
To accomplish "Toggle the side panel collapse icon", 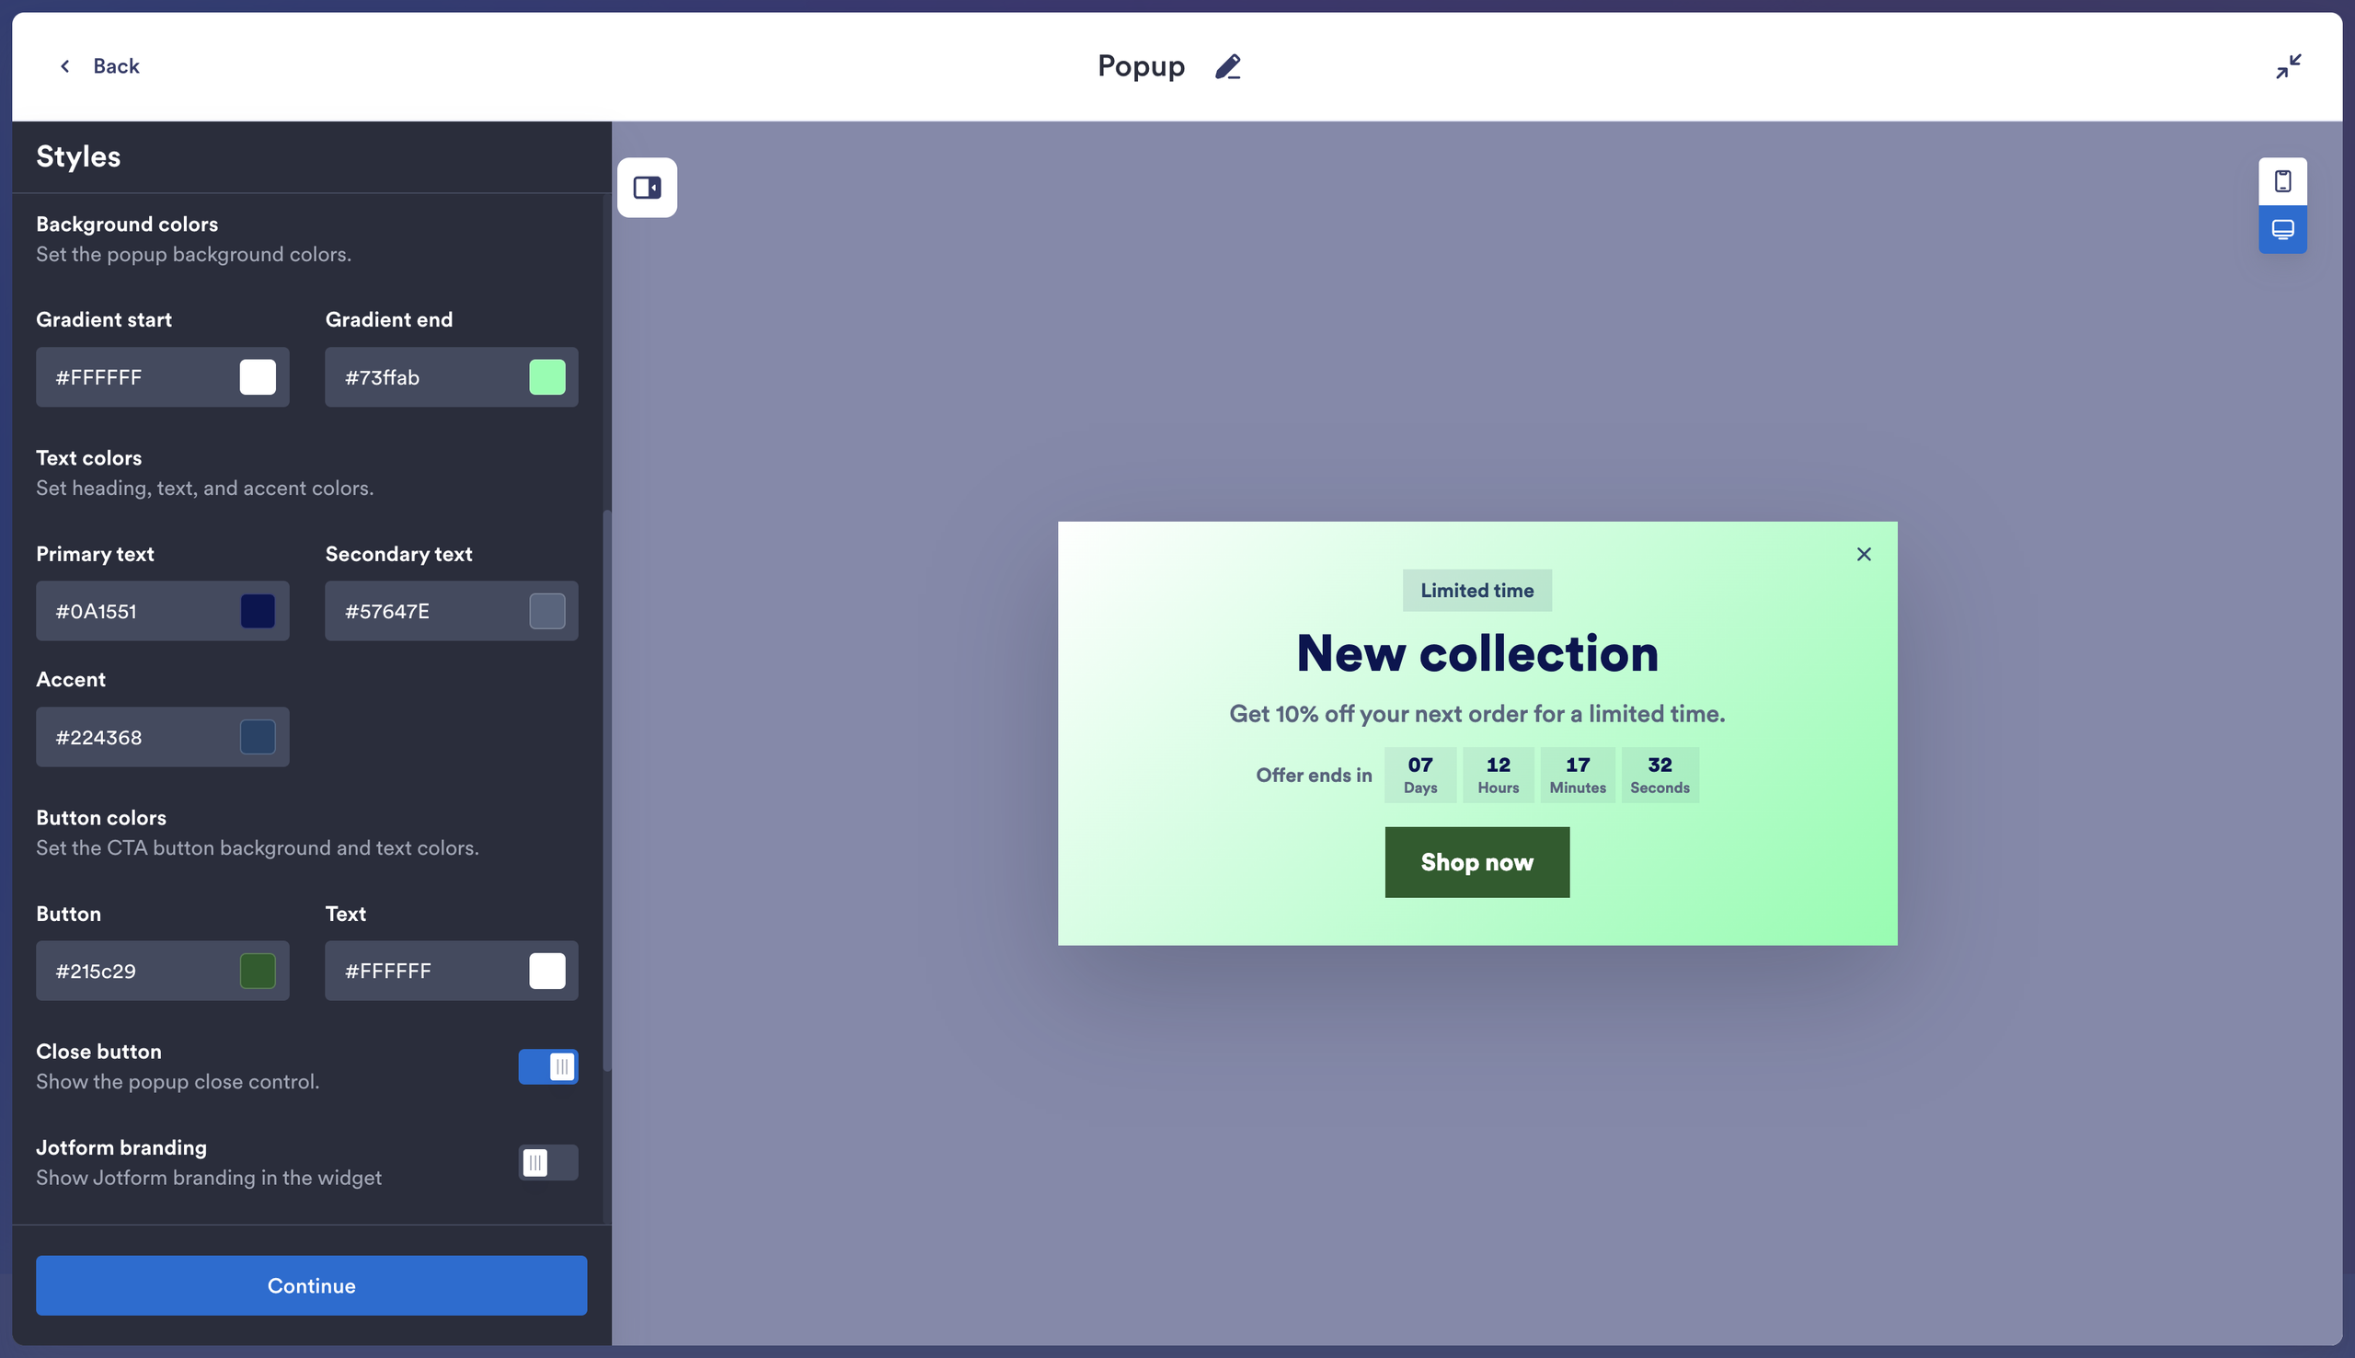I will coord(647,188).
